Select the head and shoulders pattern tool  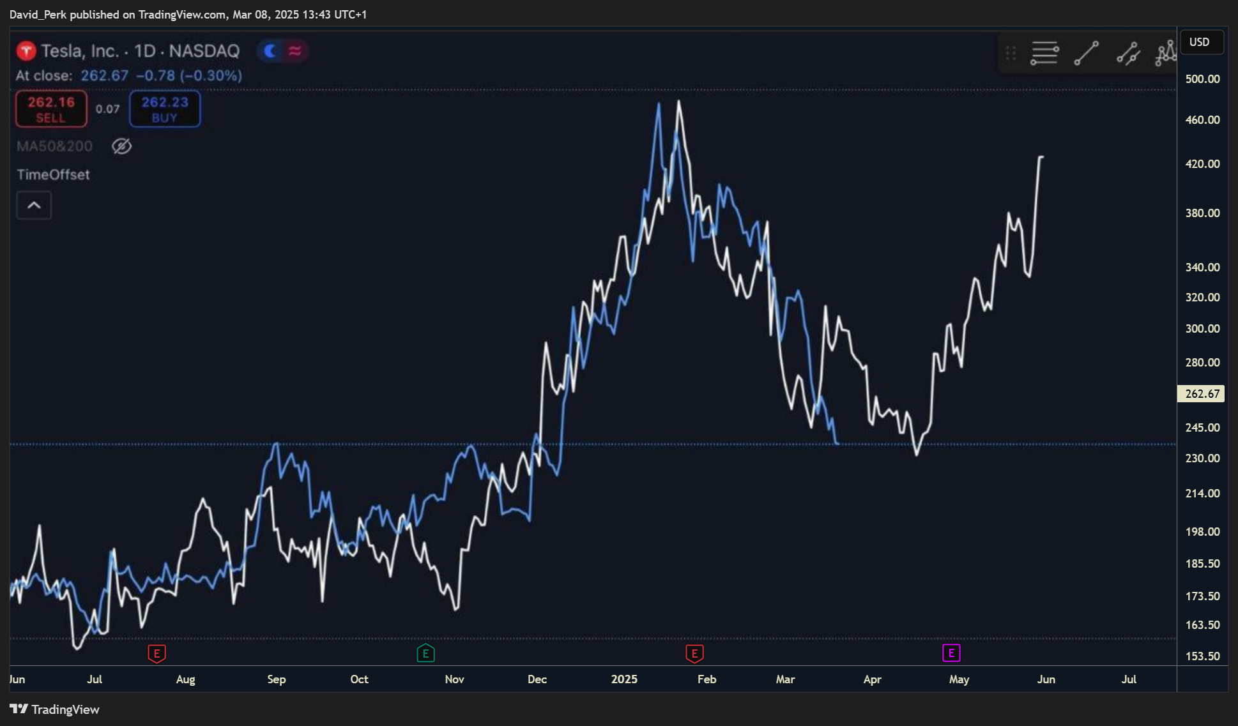pyautogui.click(x=1166, y=53)
